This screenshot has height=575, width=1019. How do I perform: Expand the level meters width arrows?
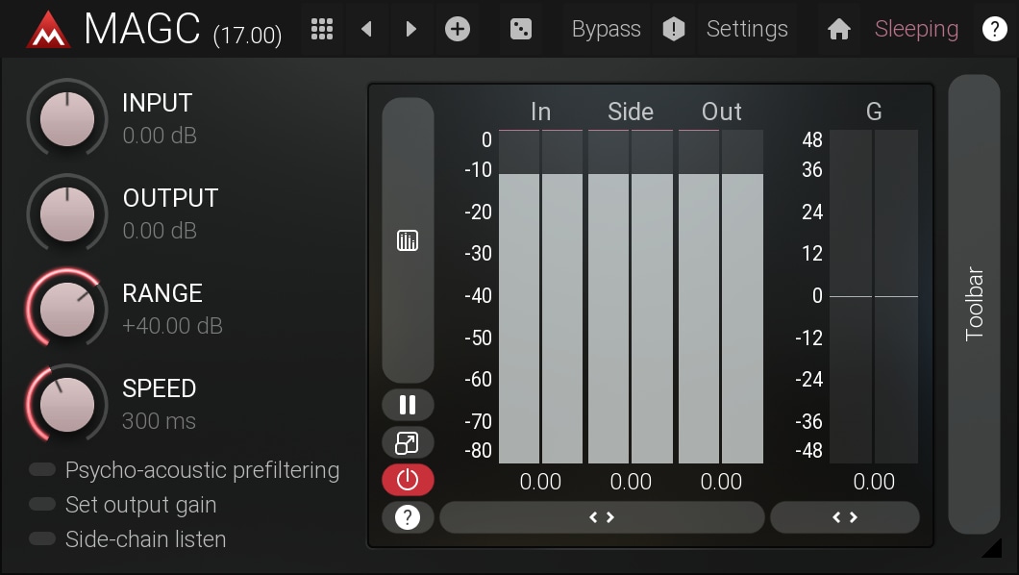(602, 517)
